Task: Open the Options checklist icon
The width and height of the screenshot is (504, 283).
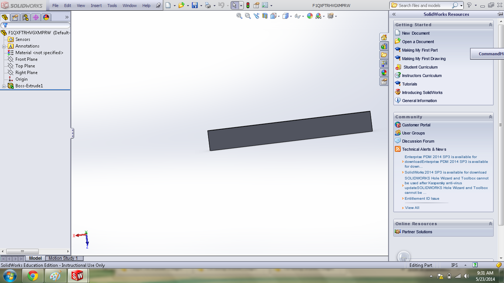Action: click(x=265, y=5)
